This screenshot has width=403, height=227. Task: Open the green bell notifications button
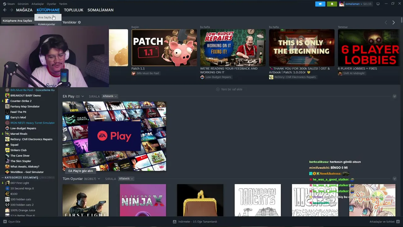[332, 4]
